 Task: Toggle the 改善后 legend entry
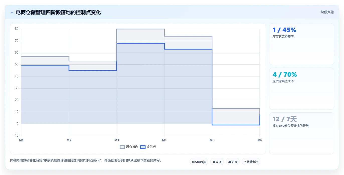click(148, 147)
